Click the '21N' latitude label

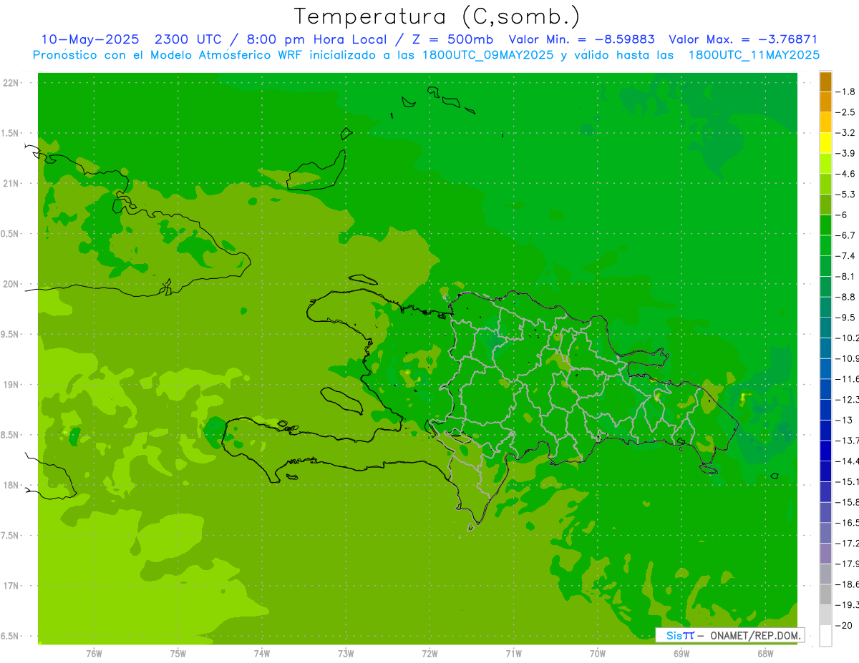coord(11,183)
